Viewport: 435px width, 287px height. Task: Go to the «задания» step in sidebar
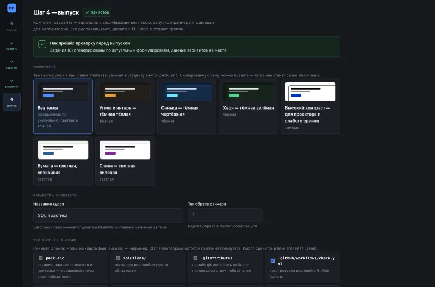(11, 65)
